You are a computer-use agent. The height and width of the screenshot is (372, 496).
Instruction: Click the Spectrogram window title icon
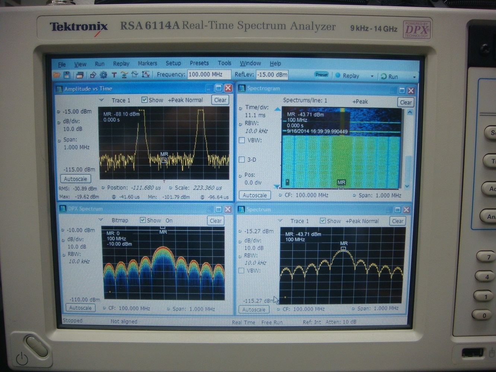pos(242,88)
